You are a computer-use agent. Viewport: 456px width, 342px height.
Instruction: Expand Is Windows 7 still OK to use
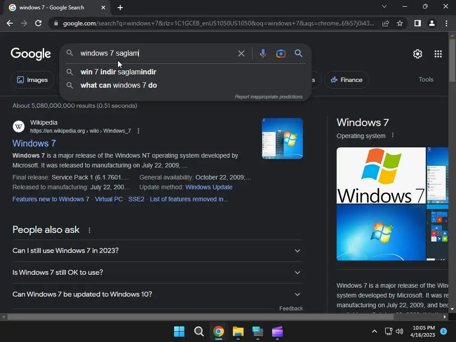pyautogui.click(x=158, y=273)
